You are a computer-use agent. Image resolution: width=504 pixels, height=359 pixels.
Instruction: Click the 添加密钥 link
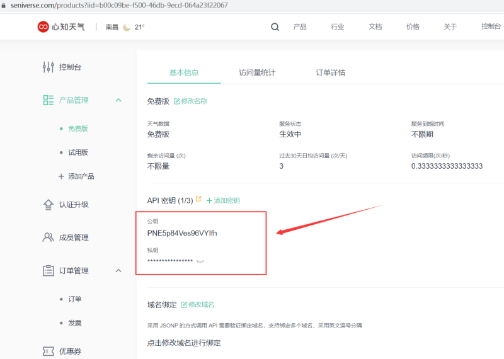[x=223, y=200]
